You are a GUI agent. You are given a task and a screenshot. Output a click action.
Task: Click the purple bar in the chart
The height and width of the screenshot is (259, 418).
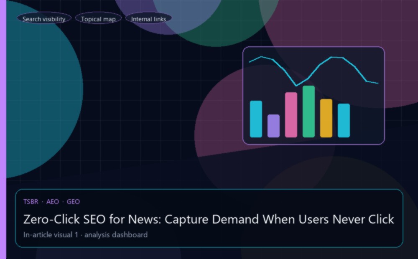click(273, 126)
